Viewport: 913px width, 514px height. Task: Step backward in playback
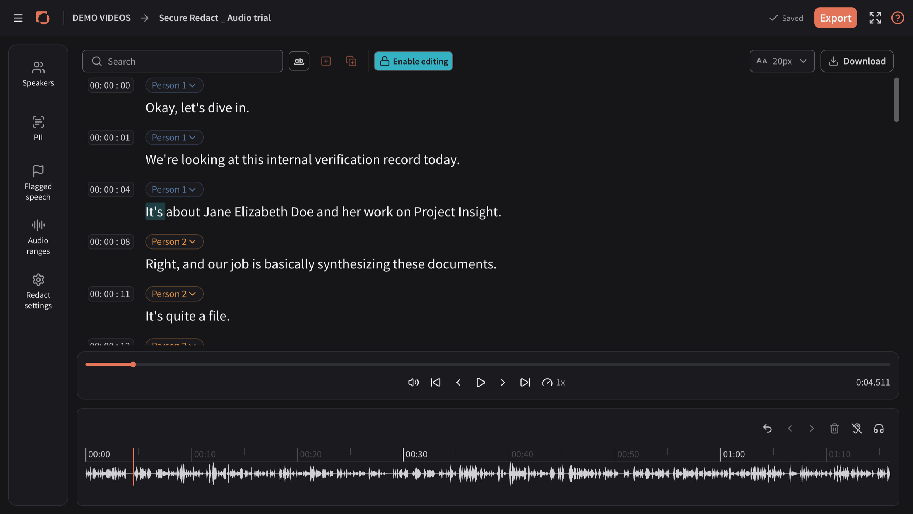(458, 382)
